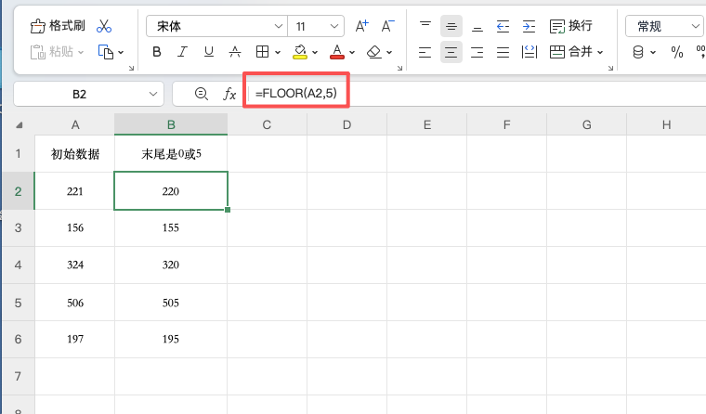This screenshot has width=706, height=414.
Task: Toggle italic text formatting
Action: coord(183,52)
